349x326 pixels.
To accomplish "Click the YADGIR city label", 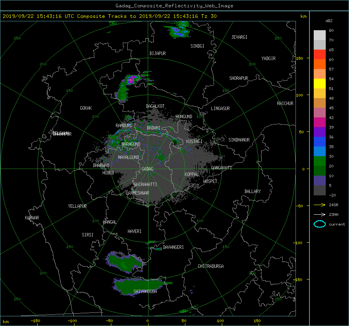I will (268, 59).
